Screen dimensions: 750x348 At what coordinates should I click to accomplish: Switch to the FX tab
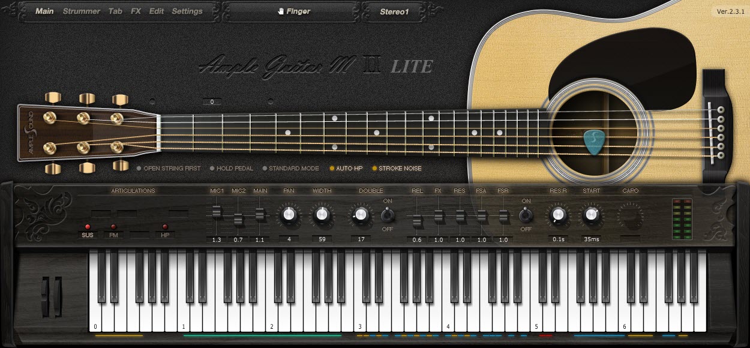tap(136, 10)
